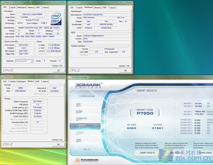Click the SUBMIT RESULTS button

(147, 153)
